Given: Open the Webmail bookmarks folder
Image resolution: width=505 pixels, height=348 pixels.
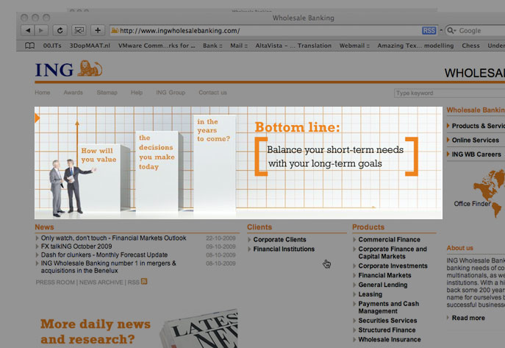Looking at the screenshot, I should (354, 46).
